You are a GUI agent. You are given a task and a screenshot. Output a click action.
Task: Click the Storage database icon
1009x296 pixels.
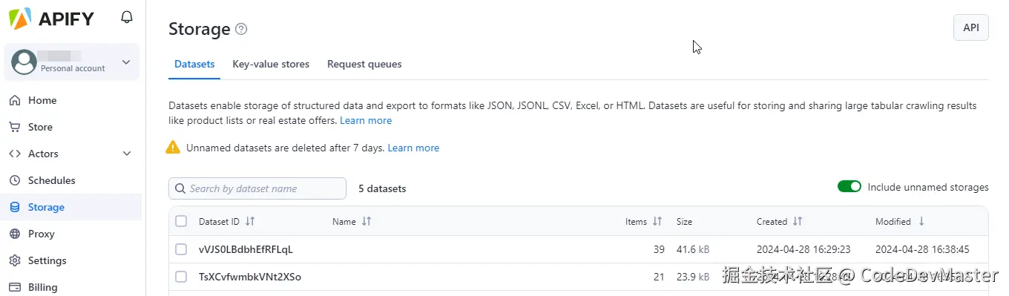15,207
